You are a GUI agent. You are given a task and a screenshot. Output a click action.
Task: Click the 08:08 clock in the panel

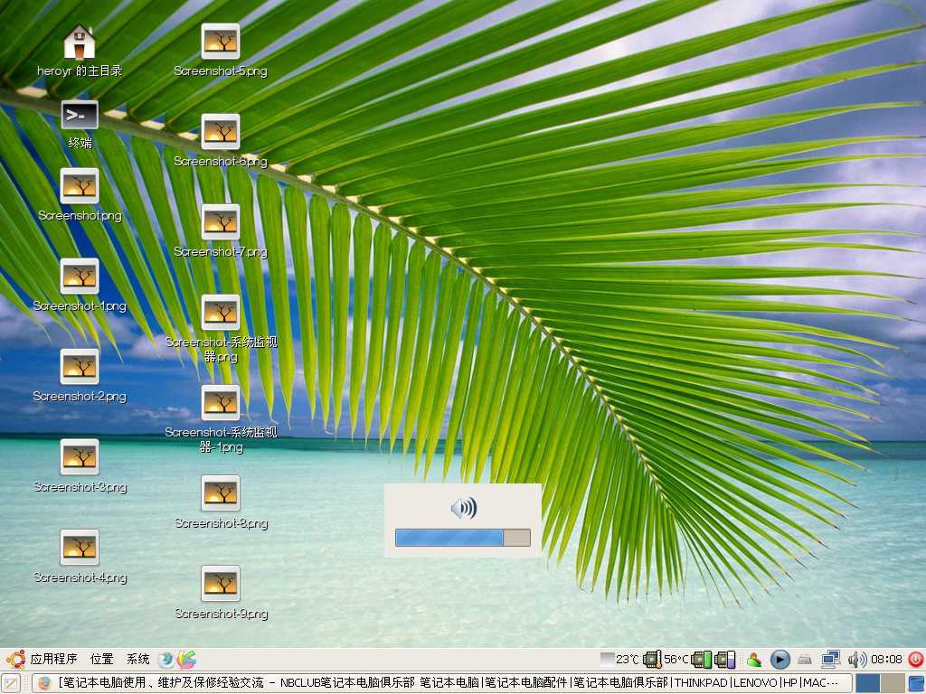tap(886, 660)
